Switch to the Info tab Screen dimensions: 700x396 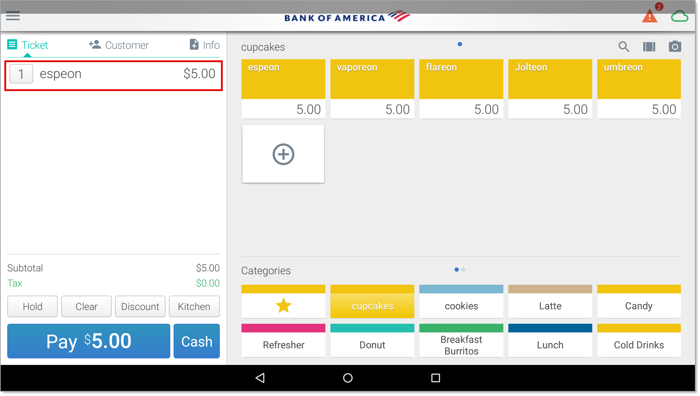click(x=205, y=45)
